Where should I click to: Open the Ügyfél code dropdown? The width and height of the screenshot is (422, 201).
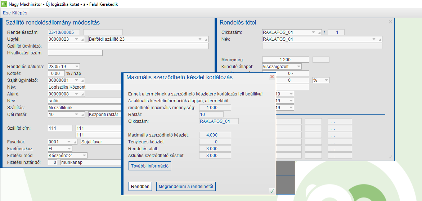tap(76, 39)
